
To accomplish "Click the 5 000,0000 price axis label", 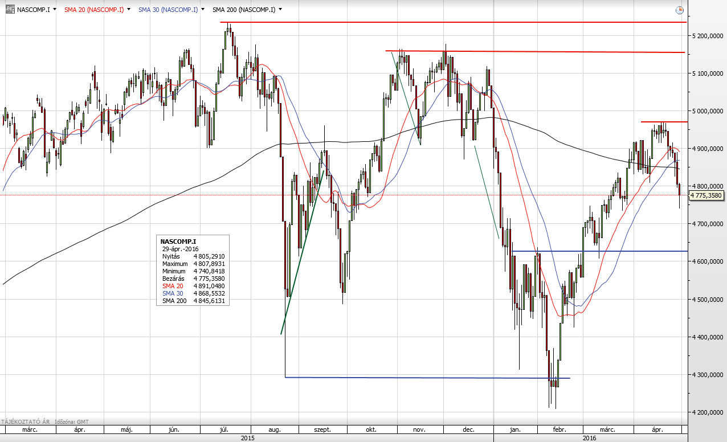I will (x=707, y=111).
